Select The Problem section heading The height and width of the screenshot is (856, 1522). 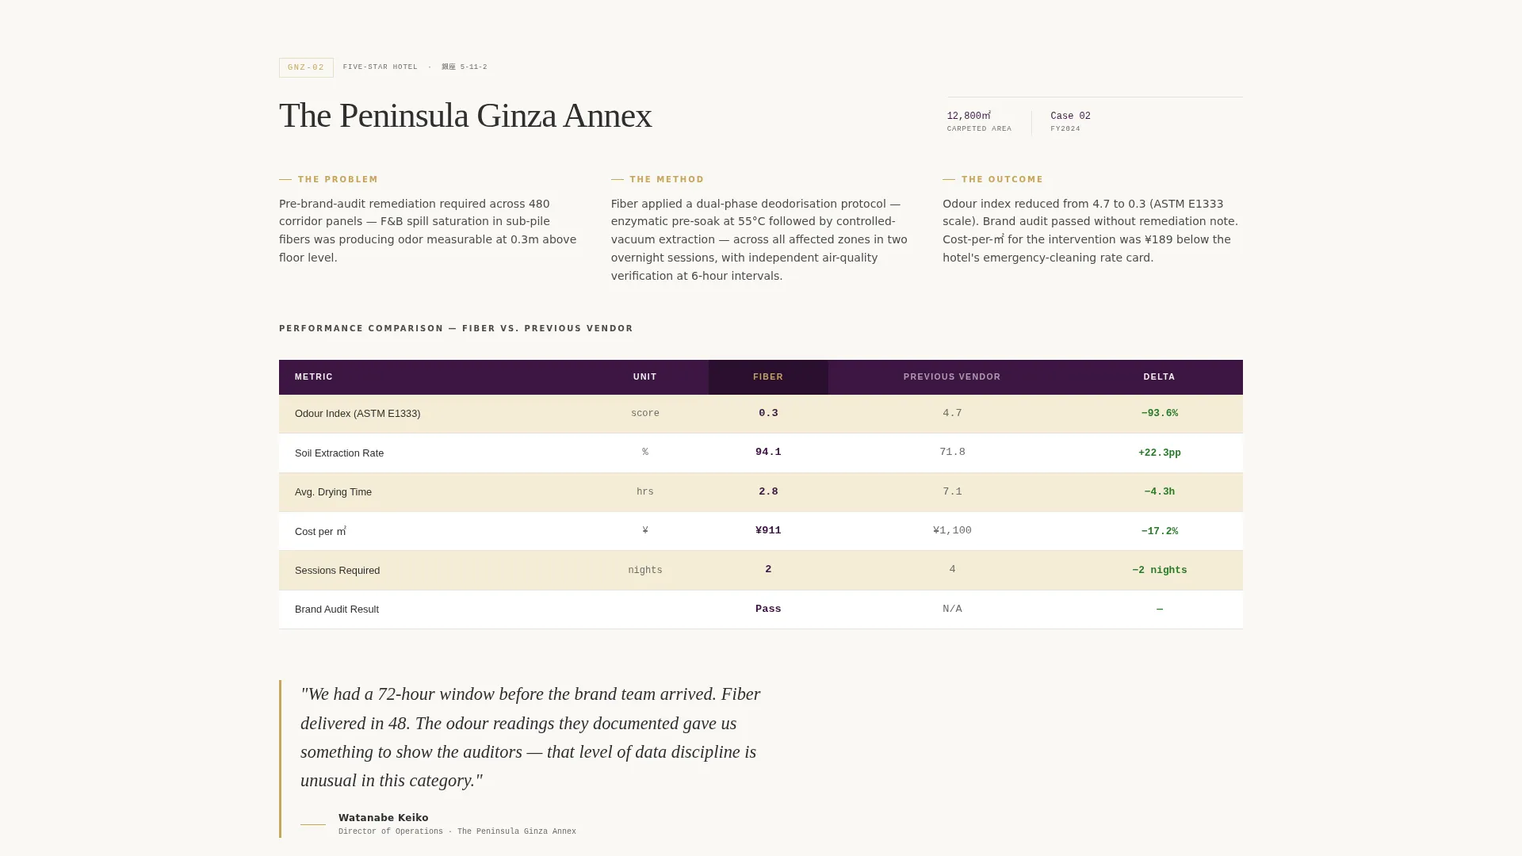click(x=338, y=180)
